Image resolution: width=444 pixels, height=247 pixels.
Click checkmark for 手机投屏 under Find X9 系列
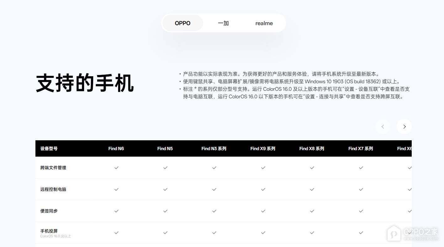pyautogui.click(x=263, y=233)
